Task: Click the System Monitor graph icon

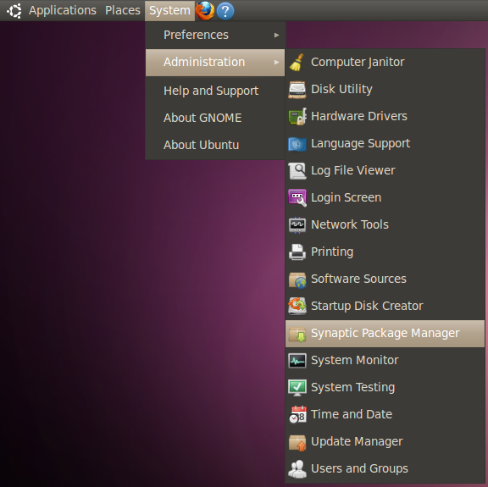Action: pyautogui.click(x=297, y=360)
